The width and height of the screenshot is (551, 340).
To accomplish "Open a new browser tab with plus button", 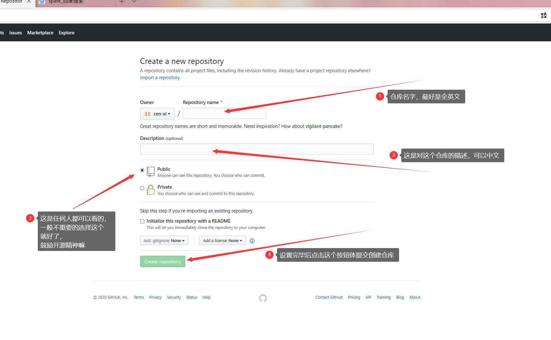I will coord(122,2).
